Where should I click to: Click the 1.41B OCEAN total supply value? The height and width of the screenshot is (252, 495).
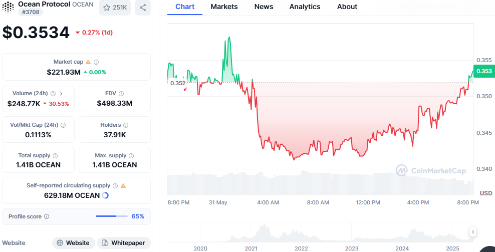tap(38, 165)
